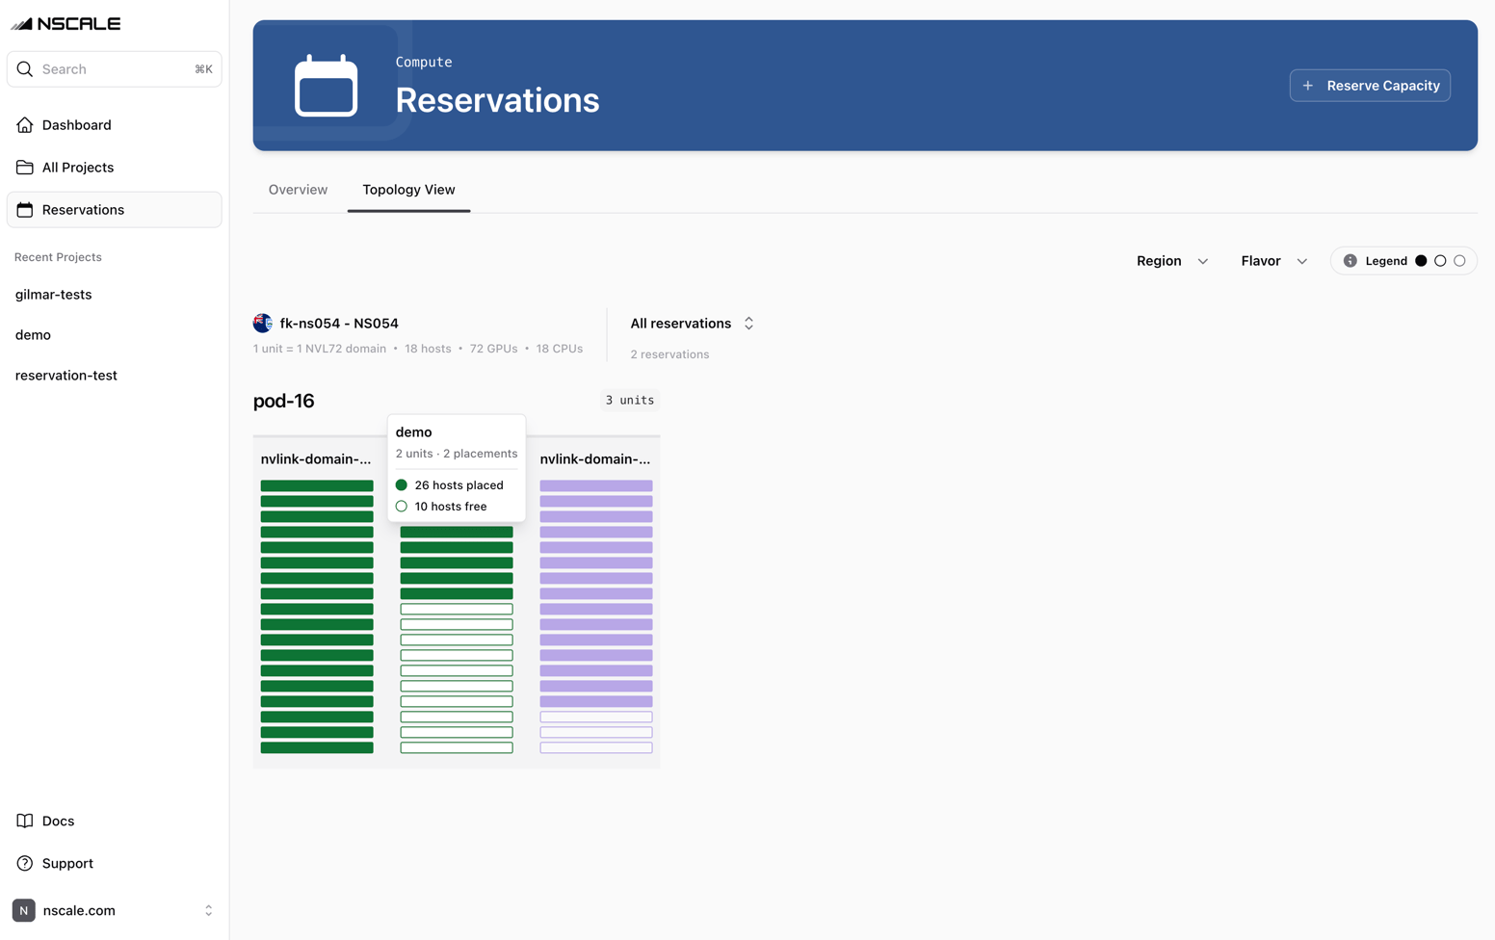Click the fk-ns054 - NS054 region title
This screenshot has height=940, width=1495.
[x=339, y=324]
